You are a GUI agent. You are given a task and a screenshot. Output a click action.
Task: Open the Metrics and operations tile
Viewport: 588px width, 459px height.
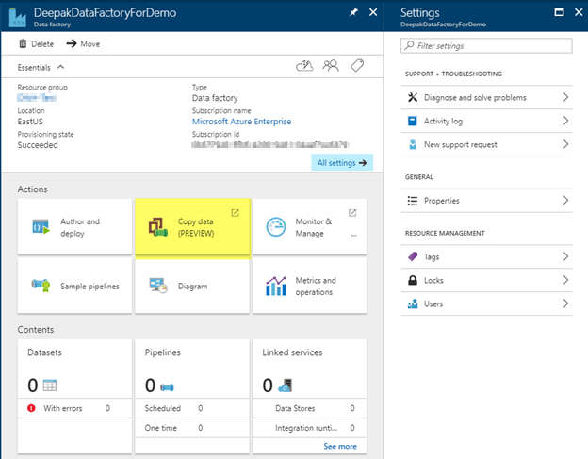(309, 287)
